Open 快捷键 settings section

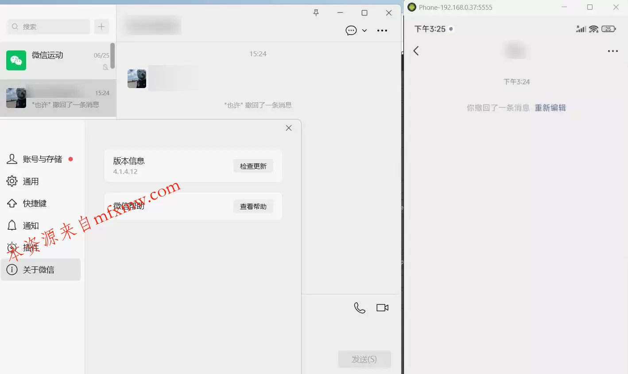click(40, 204)
